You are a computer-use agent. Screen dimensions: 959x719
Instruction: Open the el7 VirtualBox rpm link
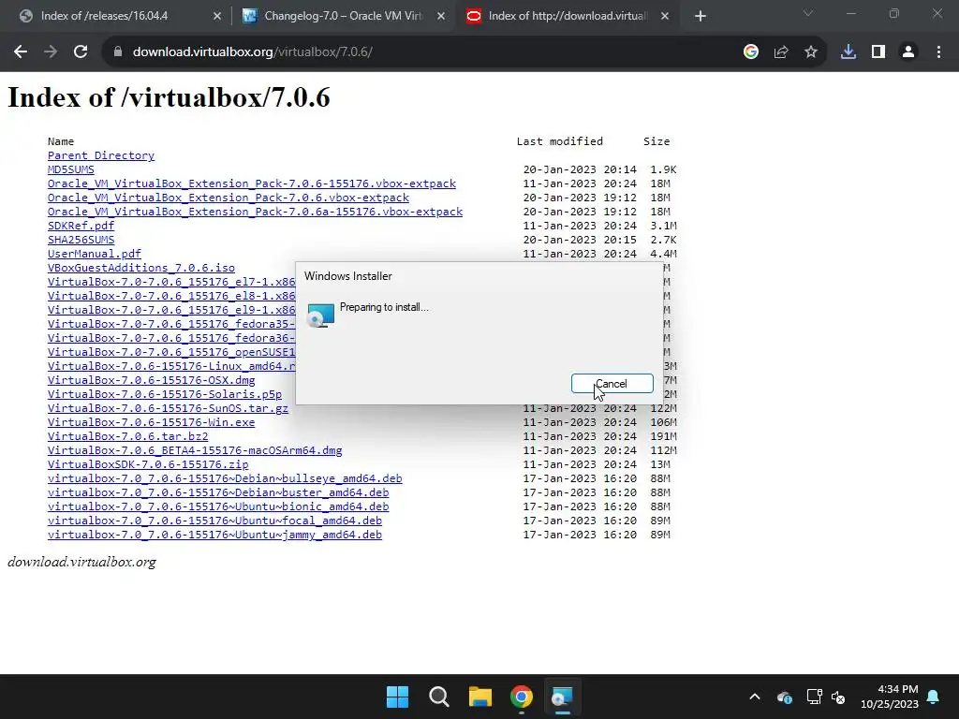pos(171,282)
